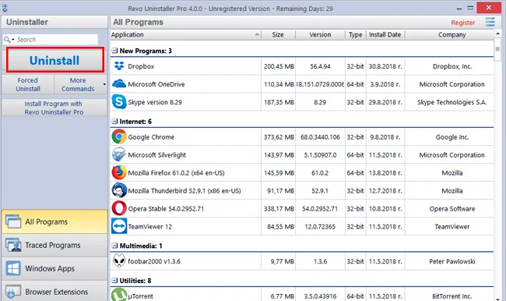This screenshot has height=301, width=506.
Task: Click the Microsoft OneDrive cloud icon
Action: click(119, 83)
